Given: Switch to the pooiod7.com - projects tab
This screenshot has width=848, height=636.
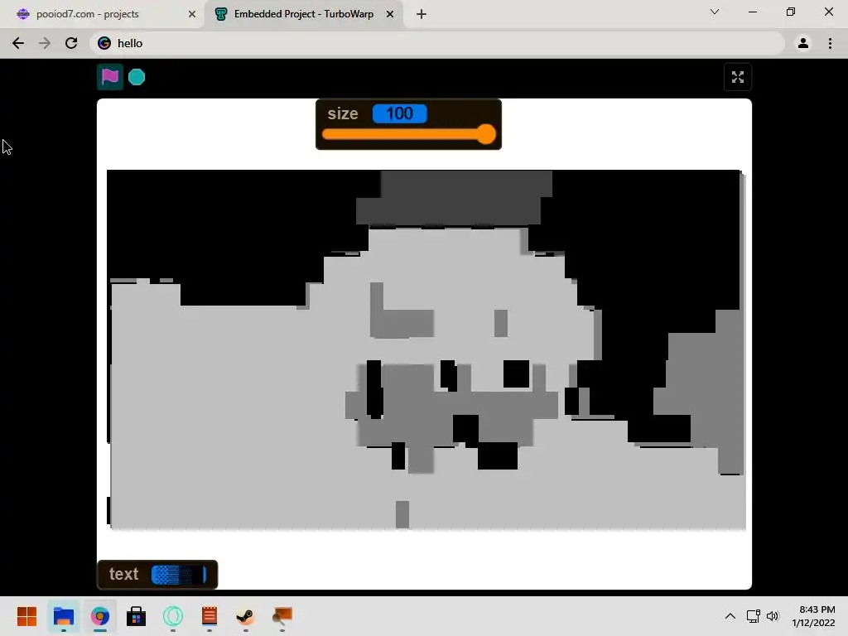Looking at the screenshot, I should click(103, 14).
